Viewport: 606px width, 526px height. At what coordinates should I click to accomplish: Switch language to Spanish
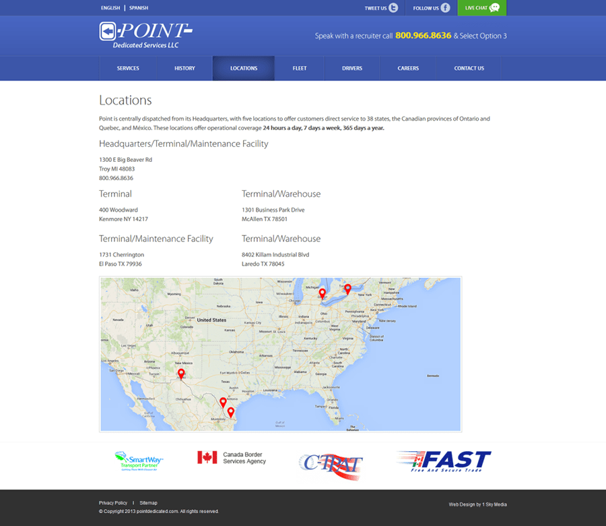pyautogui.click(x=139, y=8)
